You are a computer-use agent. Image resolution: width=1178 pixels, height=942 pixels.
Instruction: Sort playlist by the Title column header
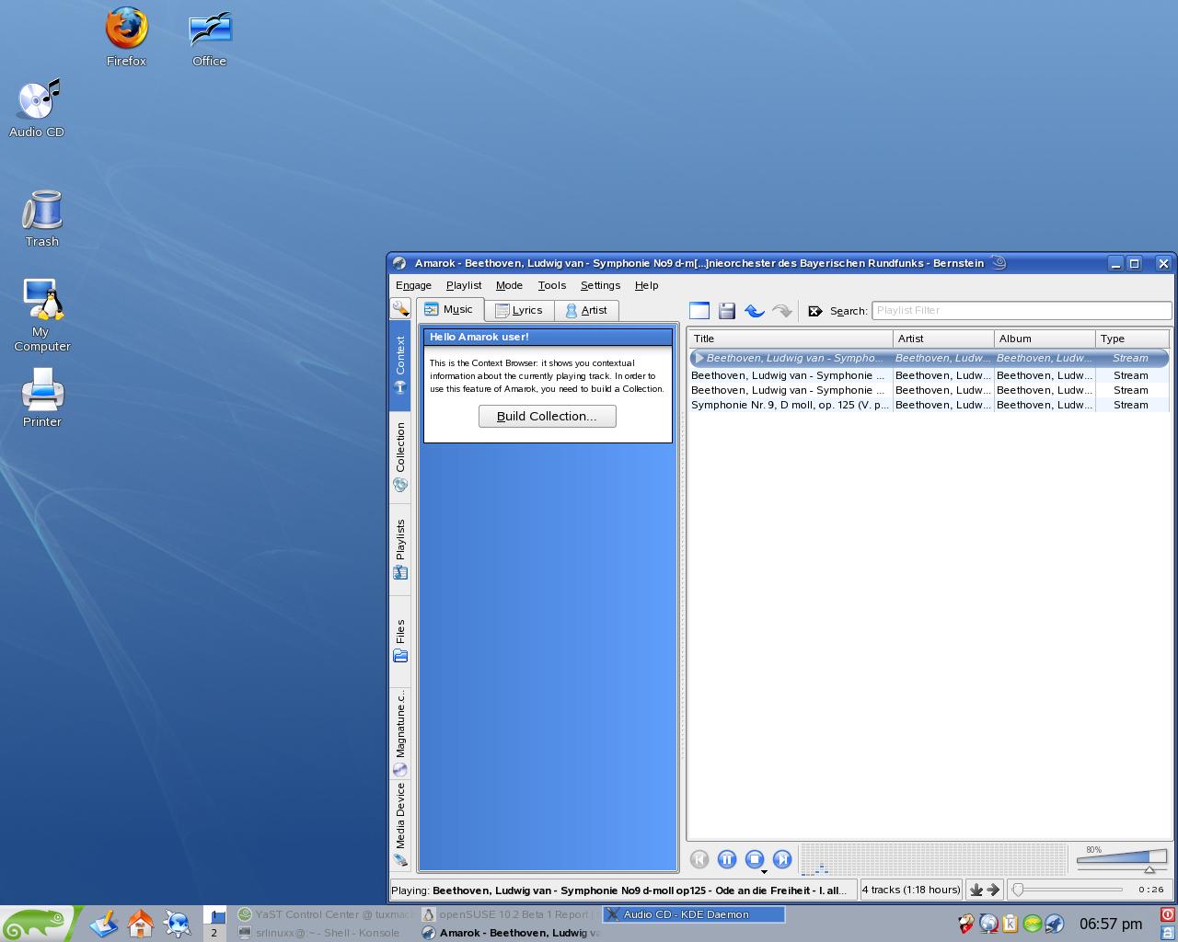coord(791,339)
